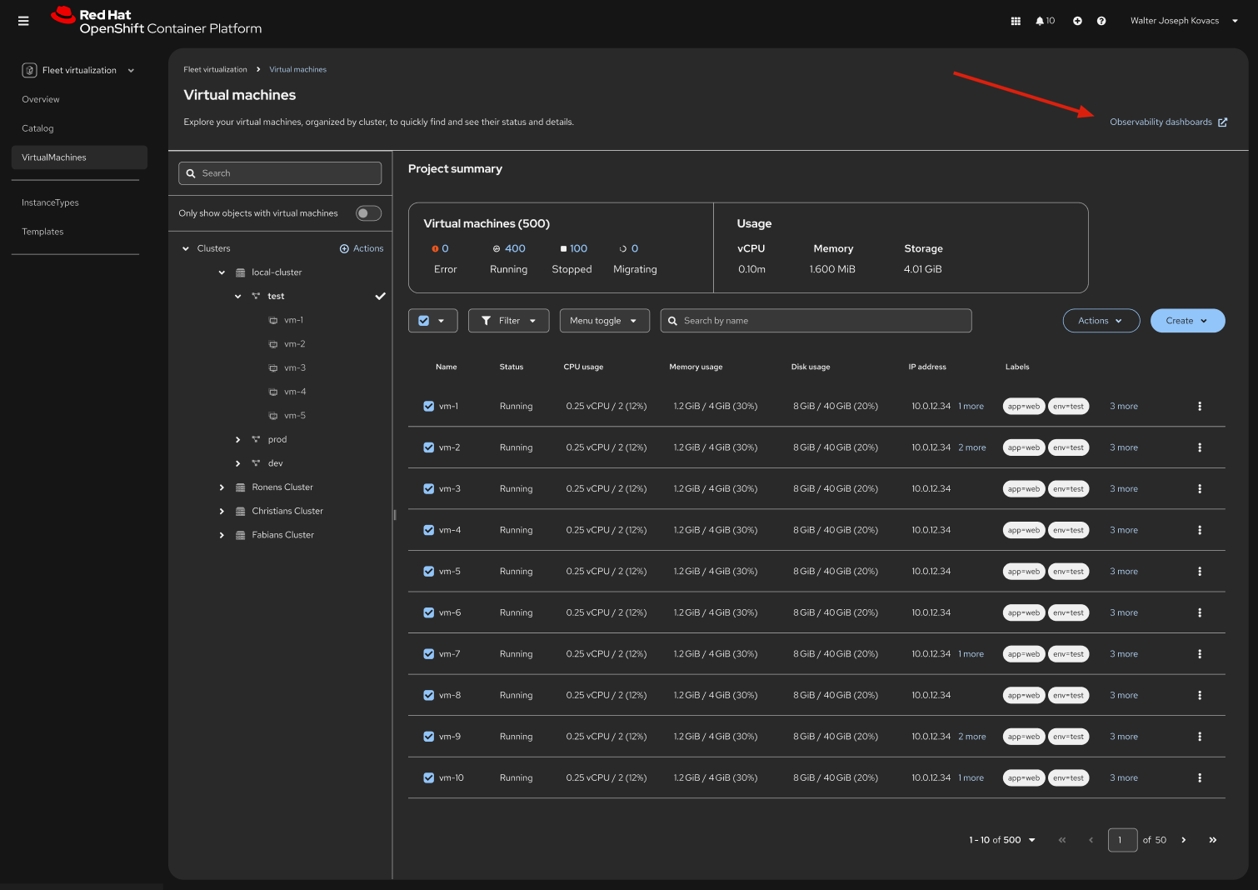The height and width of the screenshot is (890, 1258).
Task: Expand the Ronens Cluster node
Action: pyautogui.click(x=222, y=487)
